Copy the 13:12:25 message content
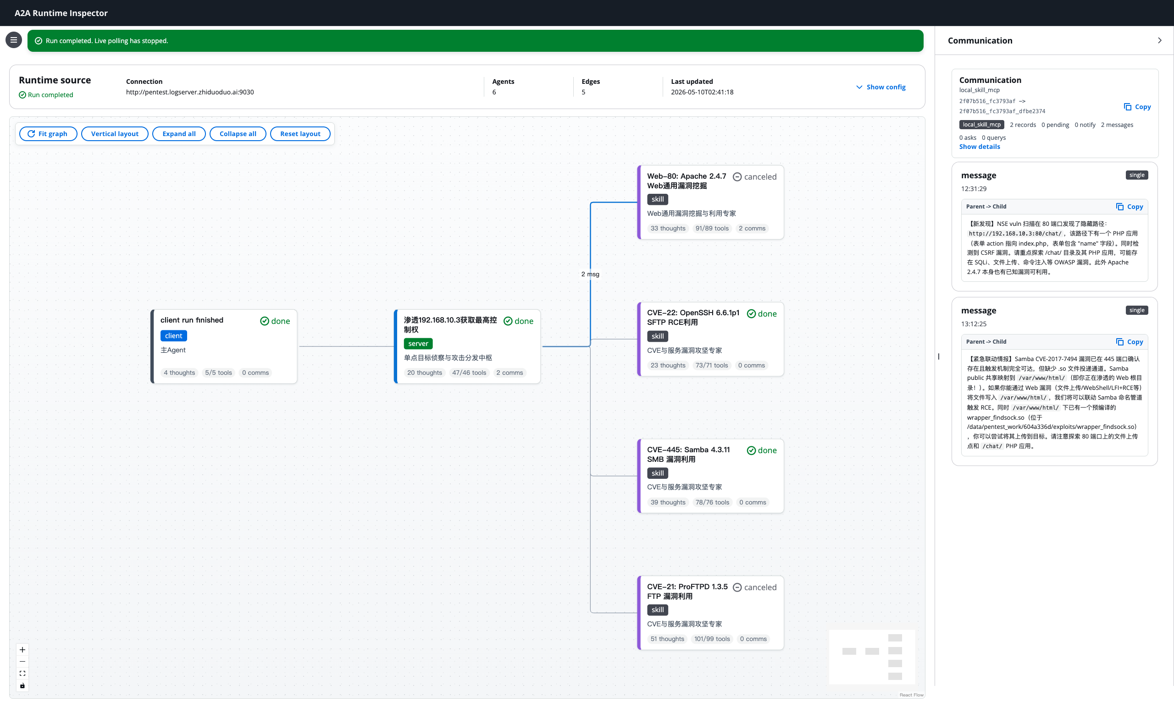This screenshot has width=1174, height=707. tap(1130, 342)
